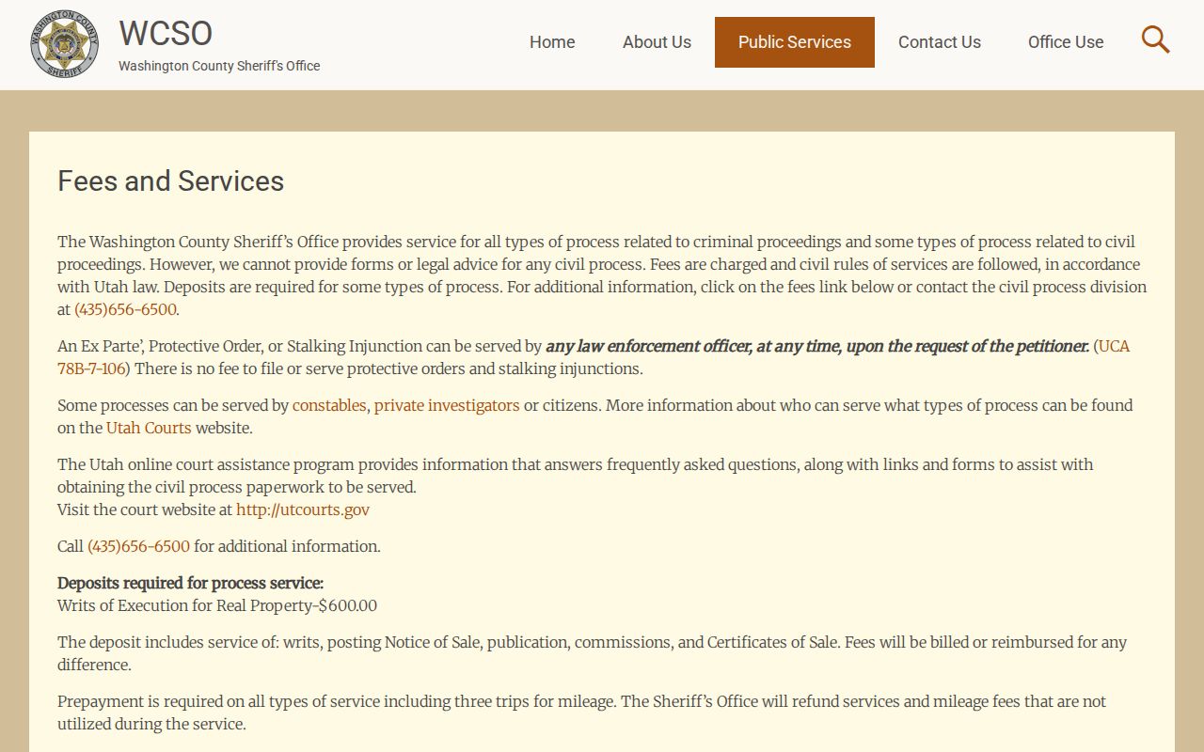
Task: Open the Contact Us menu
Action: click(x=940, y=42)
